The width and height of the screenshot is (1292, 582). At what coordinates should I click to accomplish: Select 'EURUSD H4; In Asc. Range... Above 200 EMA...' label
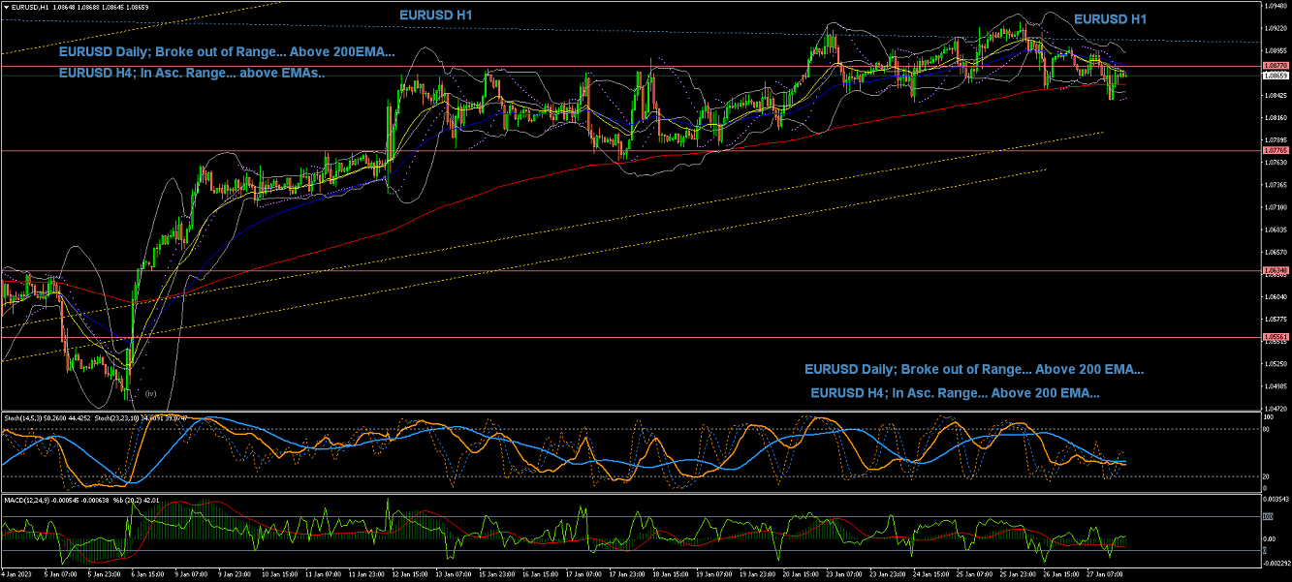click(x=955, y=393)
